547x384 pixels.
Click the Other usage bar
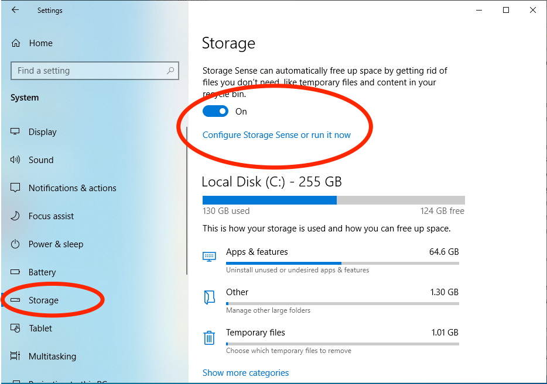point(343,303)
